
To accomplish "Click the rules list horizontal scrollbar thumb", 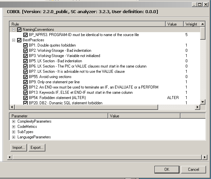I will 86,107.
